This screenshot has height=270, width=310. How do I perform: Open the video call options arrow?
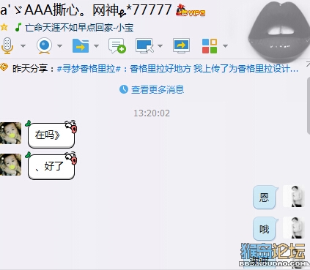click(59, 45)
